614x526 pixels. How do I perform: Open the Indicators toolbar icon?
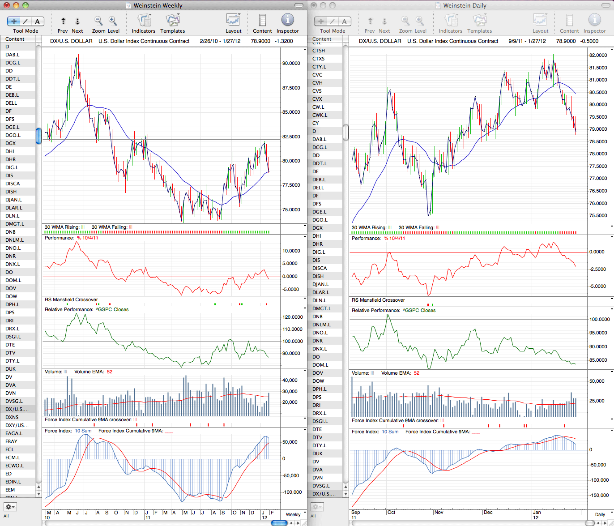(144, 21)
